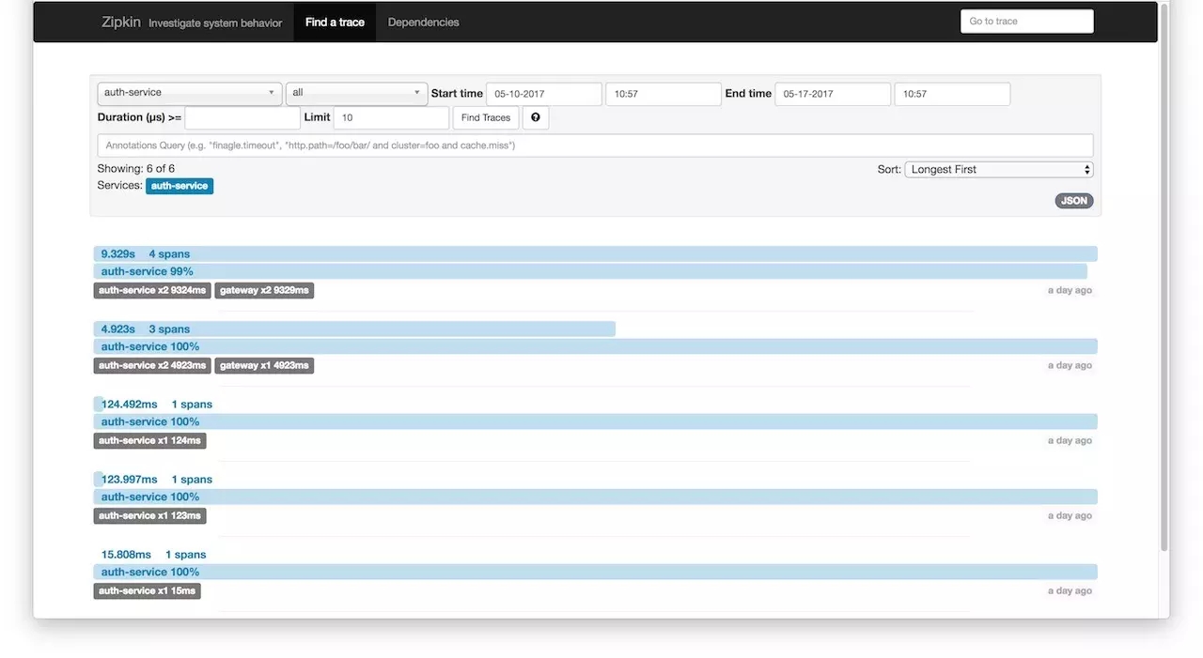Open the auth-service service name dropdown
Viewport: 1203px width, 658px height.
coord(190,93)
